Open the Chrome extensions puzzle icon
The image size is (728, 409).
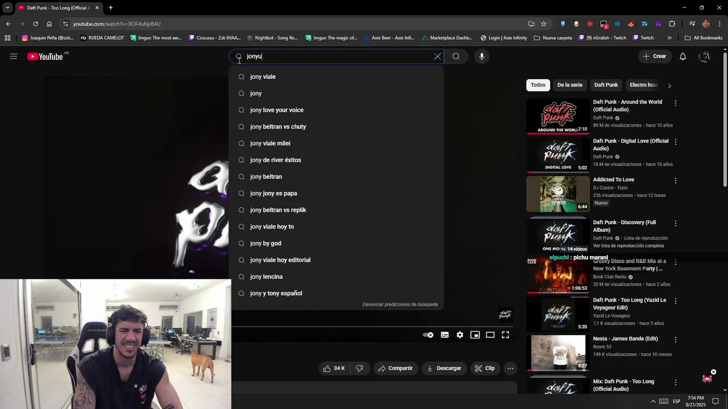point(672,24)
